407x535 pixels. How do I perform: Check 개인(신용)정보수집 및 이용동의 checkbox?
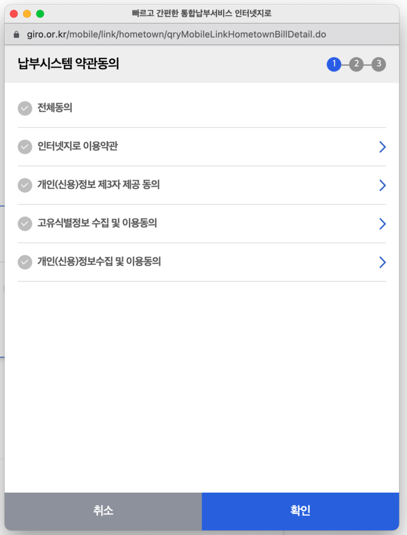click(x=25, y=262)
